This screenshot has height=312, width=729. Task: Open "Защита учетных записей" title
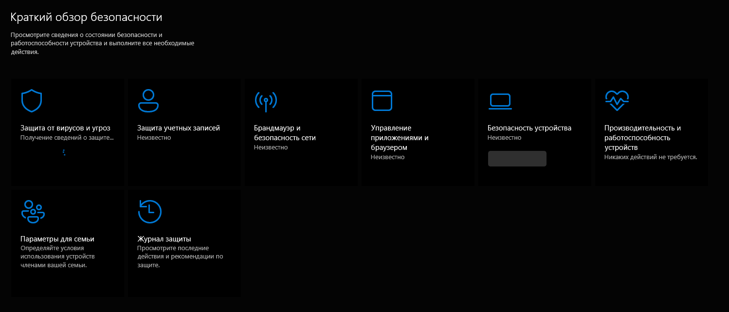(x=179, y=128)
